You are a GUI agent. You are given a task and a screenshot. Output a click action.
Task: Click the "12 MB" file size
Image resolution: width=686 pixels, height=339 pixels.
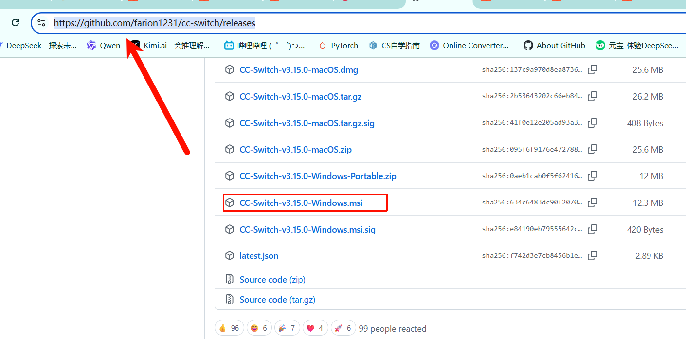tap(651, 176)
